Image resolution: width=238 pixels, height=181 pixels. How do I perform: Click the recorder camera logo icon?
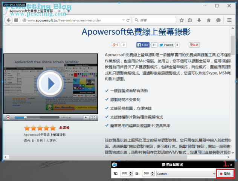tap(114, 165)
